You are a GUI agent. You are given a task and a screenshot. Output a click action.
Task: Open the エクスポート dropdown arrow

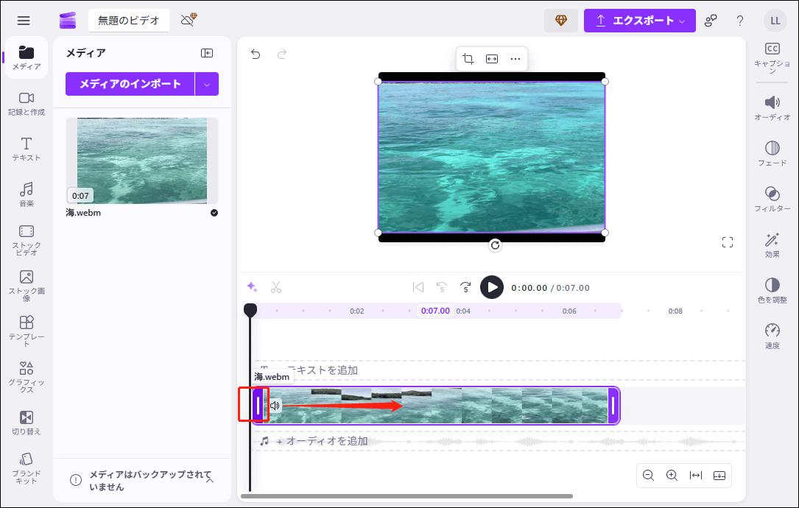(682, 20)
